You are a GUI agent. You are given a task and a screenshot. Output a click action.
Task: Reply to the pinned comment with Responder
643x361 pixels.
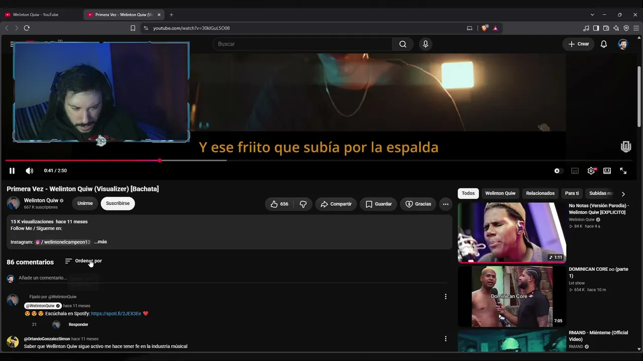78,325
